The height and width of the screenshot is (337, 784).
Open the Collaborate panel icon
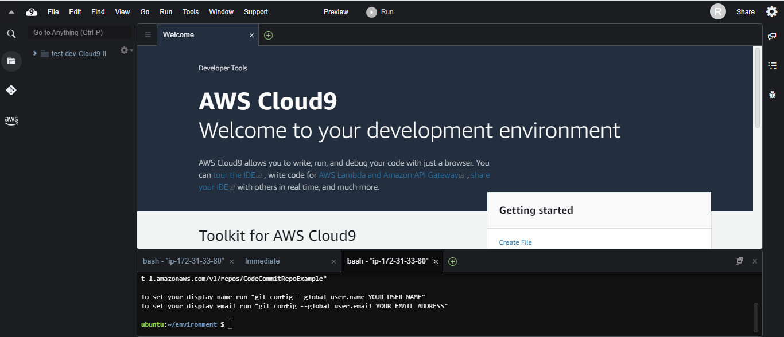pyautogui.click(x=772, y=36)
